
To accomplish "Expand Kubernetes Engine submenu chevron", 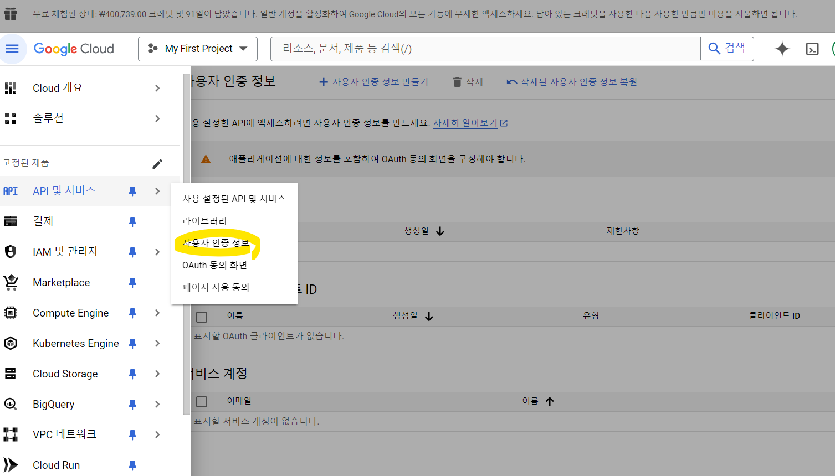I will [157, 343].
